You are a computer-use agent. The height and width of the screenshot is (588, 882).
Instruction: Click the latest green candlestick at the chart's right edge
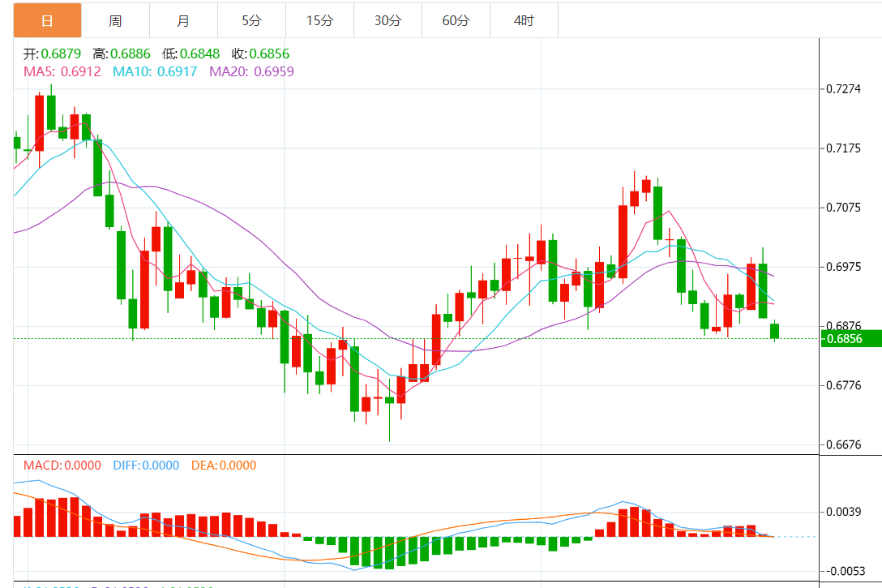pos(774,332)
